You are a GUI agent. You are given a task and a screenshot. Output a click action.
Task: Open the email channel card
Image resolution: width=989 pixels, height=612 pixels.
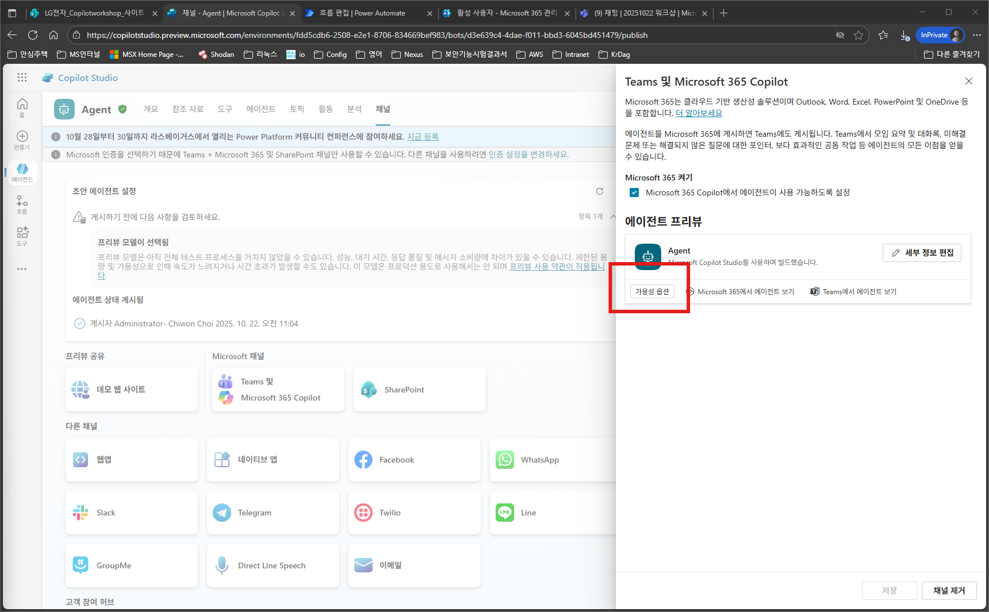415,565
